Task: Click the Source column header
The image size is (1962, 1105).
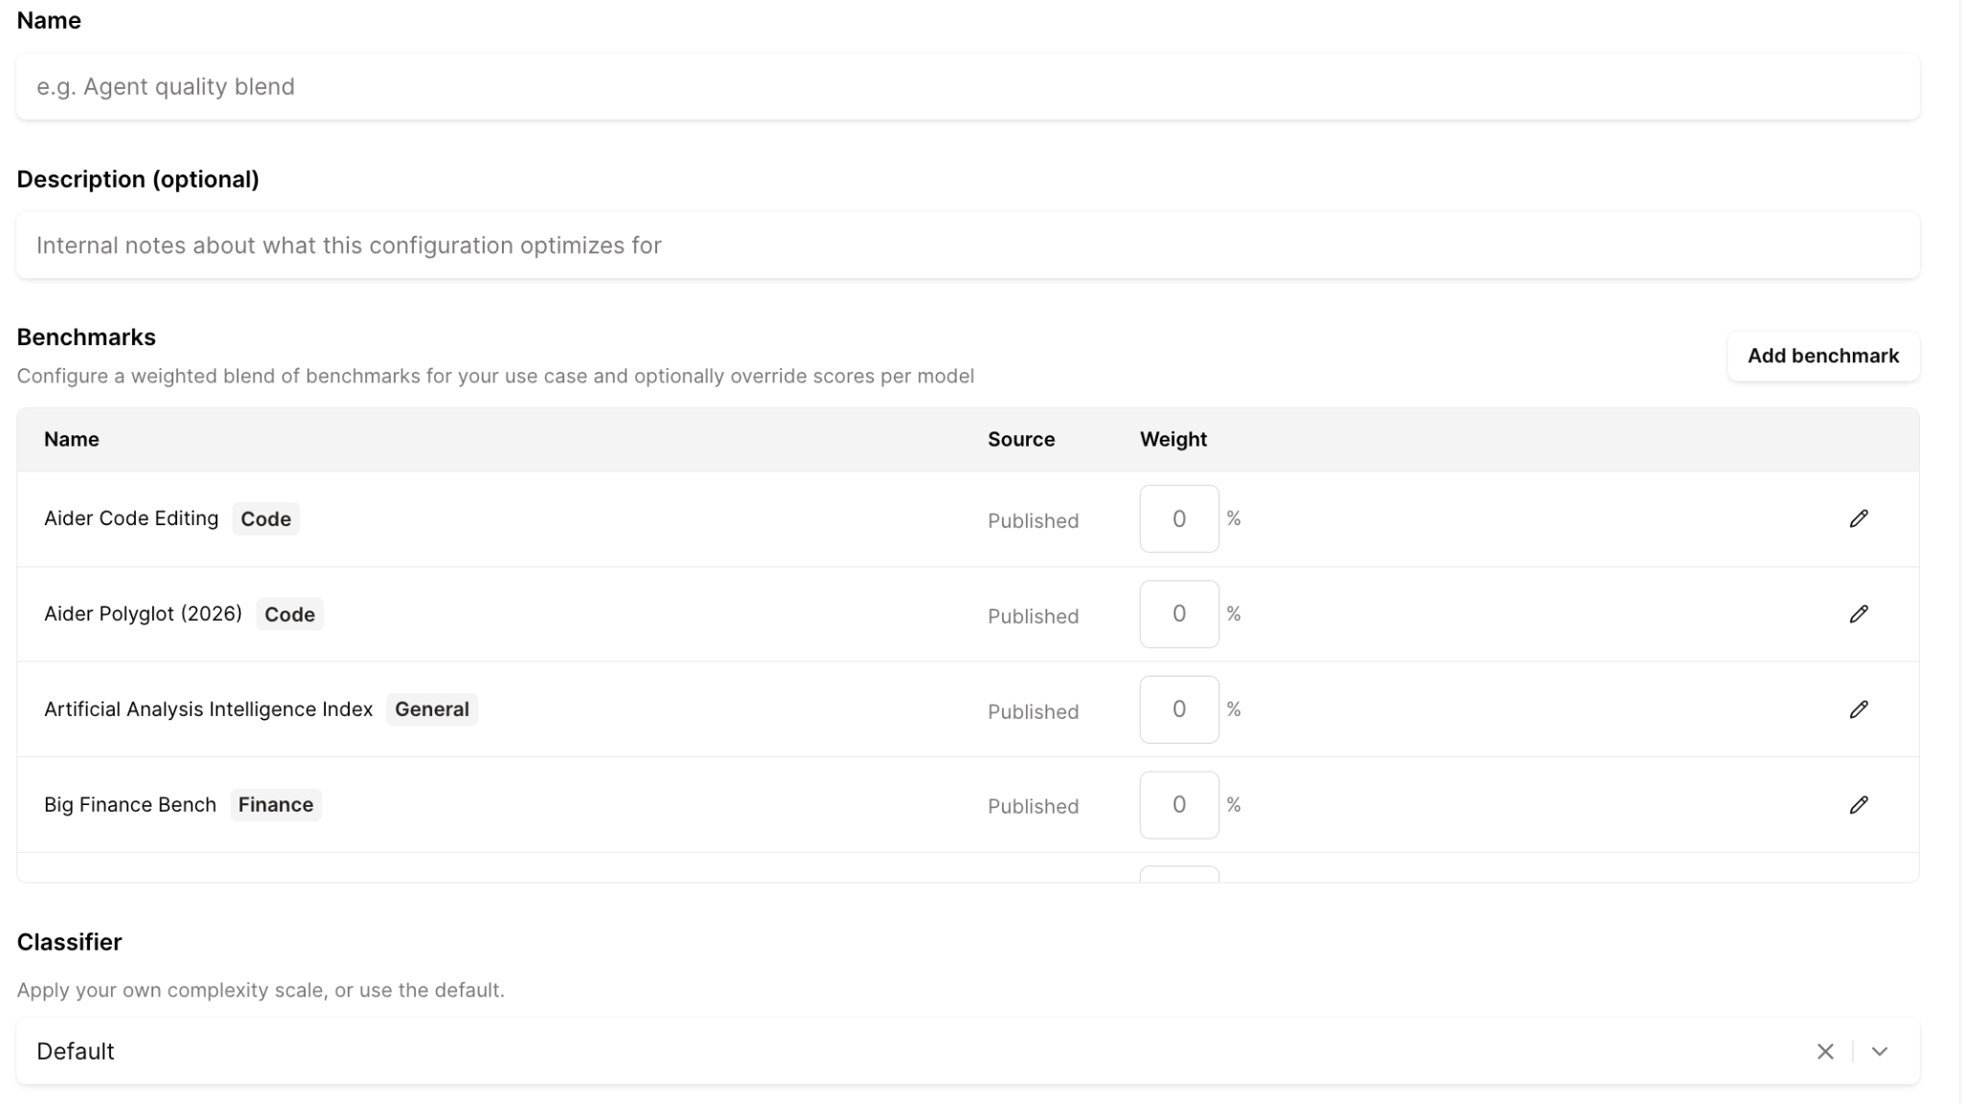Action: click(1021, 439)
